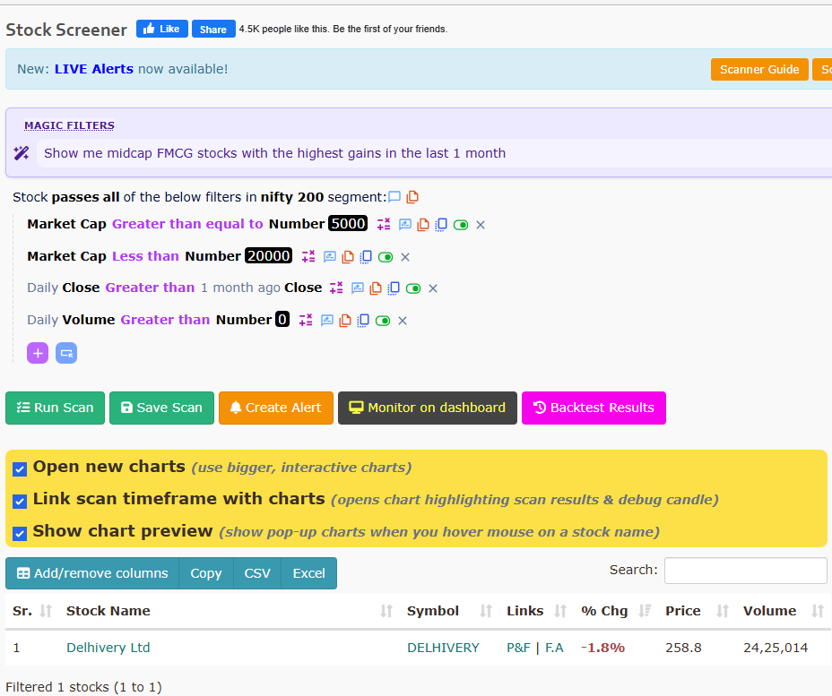Copy the Market Cap 20000 filter
The image size is (832, 696).
tap(348, 256)
